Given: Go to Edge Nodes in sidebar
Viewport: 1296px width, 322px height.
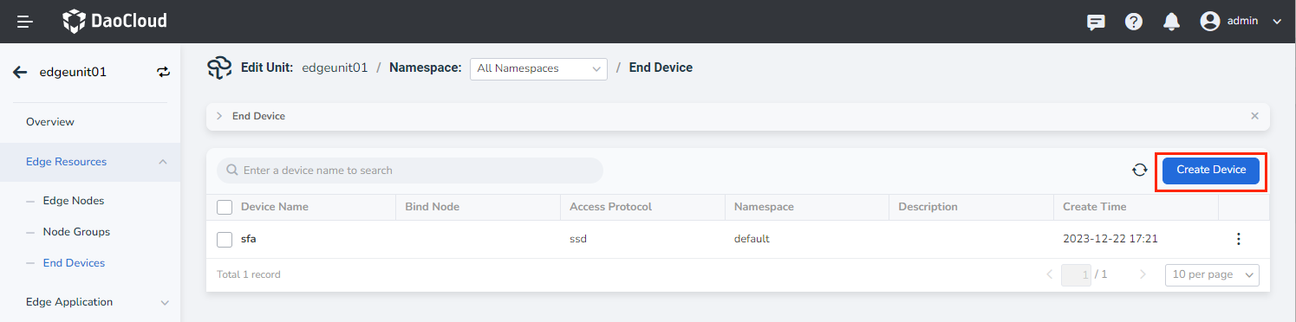Looking at the screenshot, I should pos(74,201).
